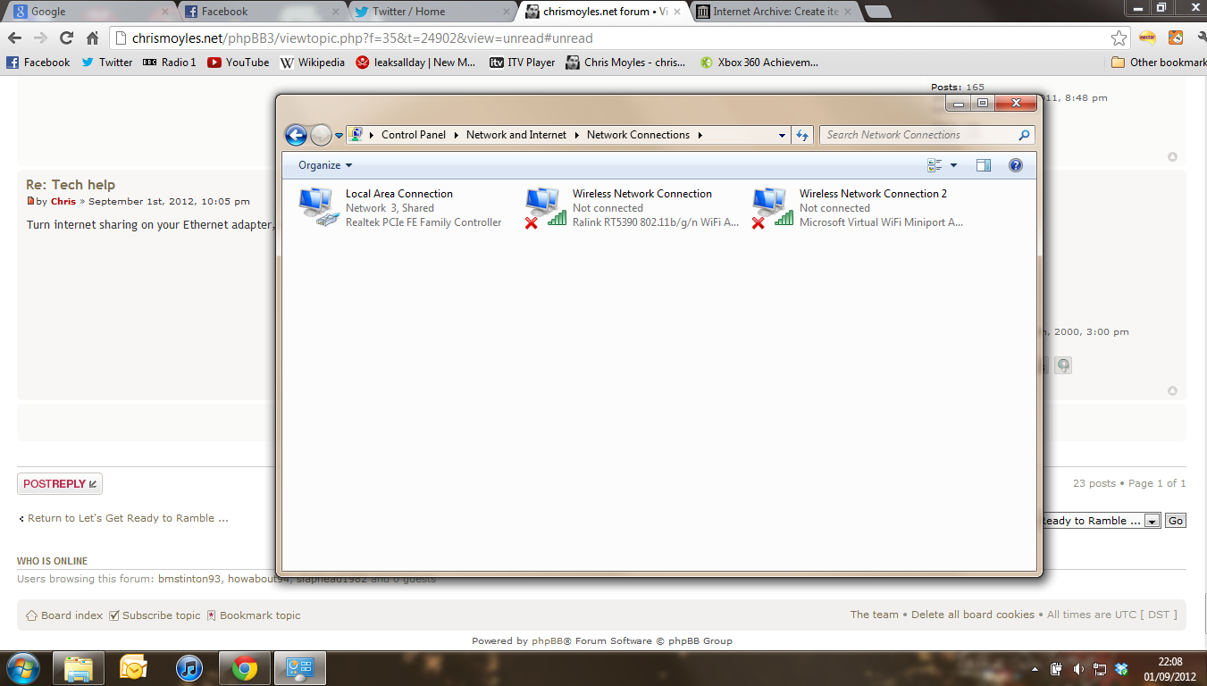
Task: Toggle the Subscribe topic checkbox
Action: [x=113, y=615]
